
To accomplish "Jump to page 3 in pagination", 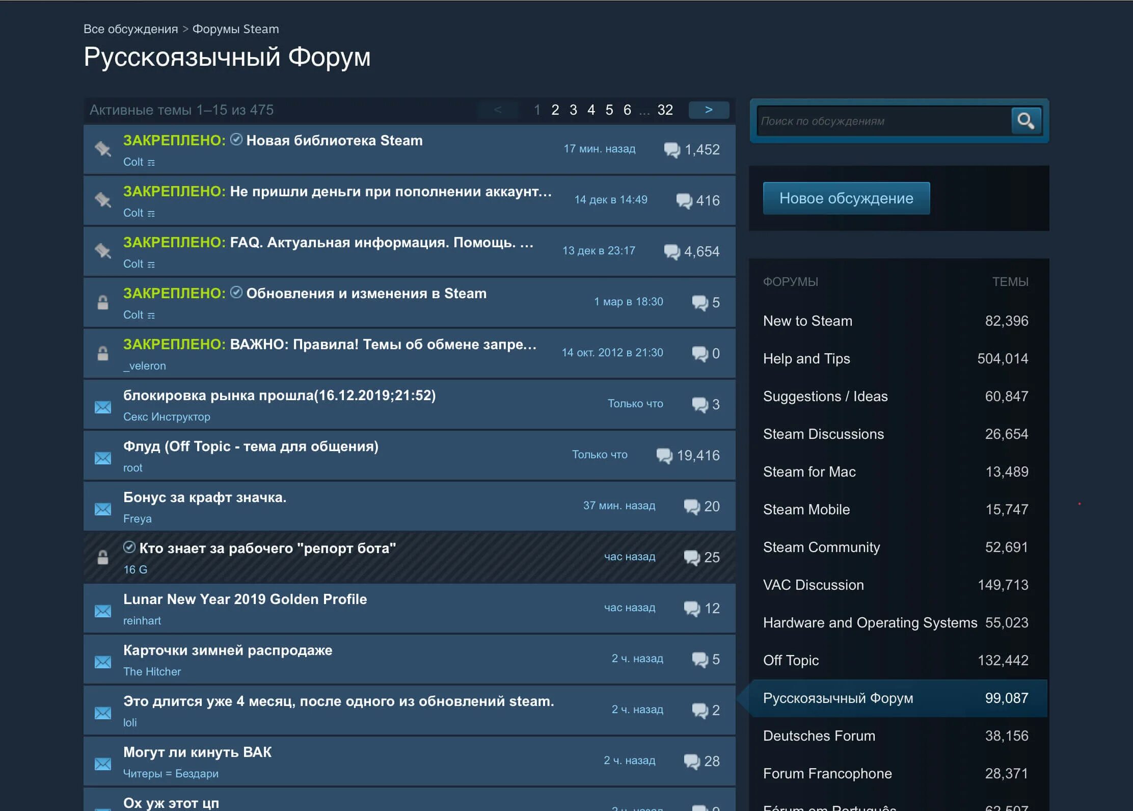I will (x=573, y=110).
